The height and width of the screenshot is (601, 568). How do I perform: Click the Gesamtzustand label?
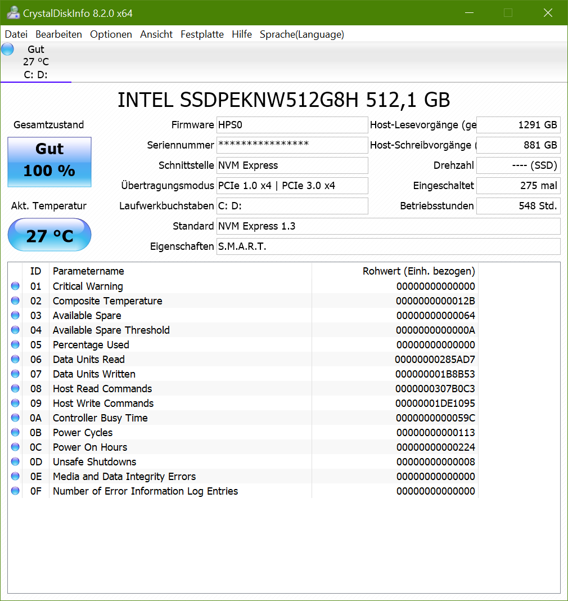click(48, 125)
